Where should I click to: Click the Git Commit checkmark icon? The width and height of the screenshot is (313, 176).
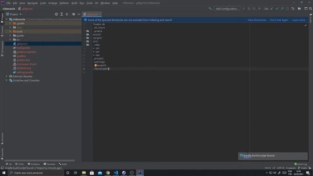click(x=277, y=9)
